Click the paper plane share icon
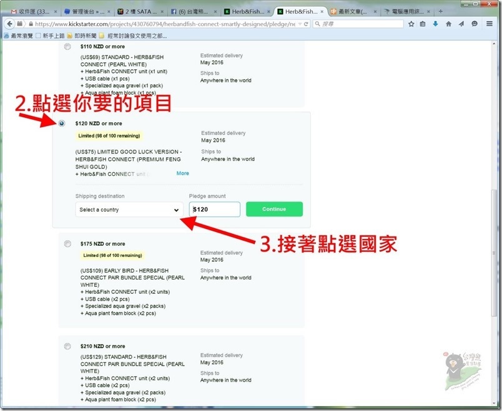 [x=461, y=24]
